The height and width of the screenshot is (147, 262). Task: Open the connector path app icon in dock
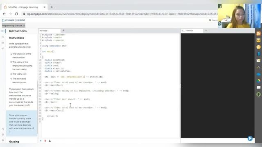coord(258,67)
